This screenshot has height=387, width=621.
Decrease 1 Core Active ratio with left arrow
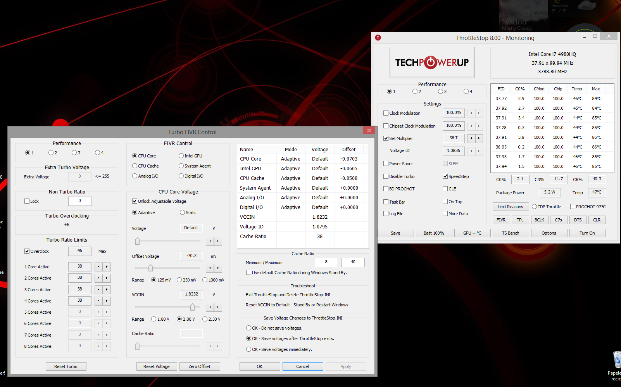tap(99, 267)
